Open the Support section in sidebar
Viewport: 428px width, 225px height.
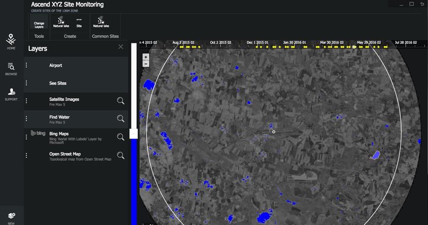click(x=11, y=95)
